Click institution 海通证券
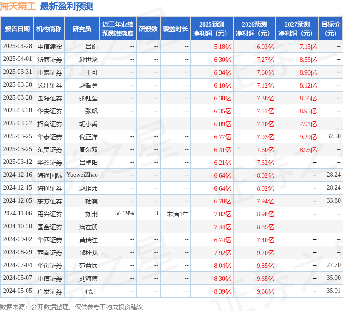 (50, 188)
